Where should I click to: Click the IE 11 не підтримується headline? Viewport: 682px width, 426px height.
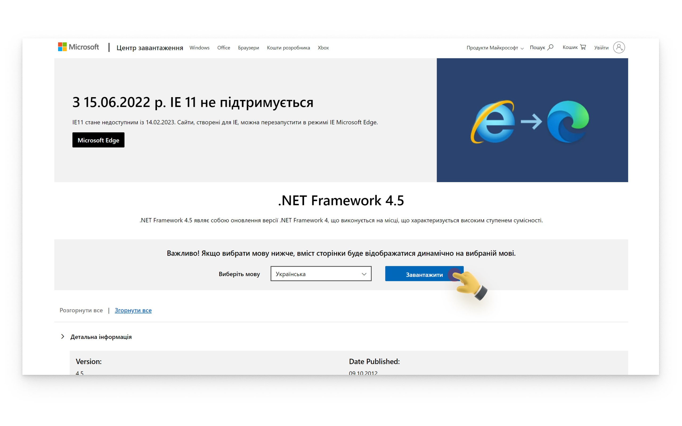pos(193,102)
